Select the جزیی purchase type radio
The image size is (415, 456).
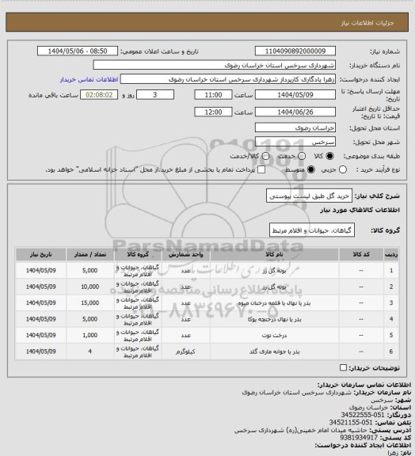tap(343, 169)
